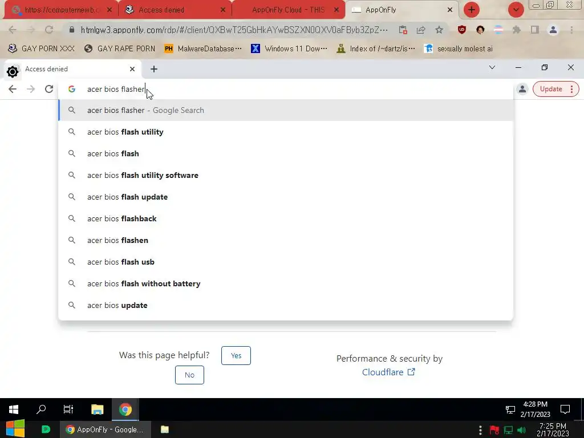Click the red Update button
Viewport: 584px width, 438px height.
click(x=551, y=89)
